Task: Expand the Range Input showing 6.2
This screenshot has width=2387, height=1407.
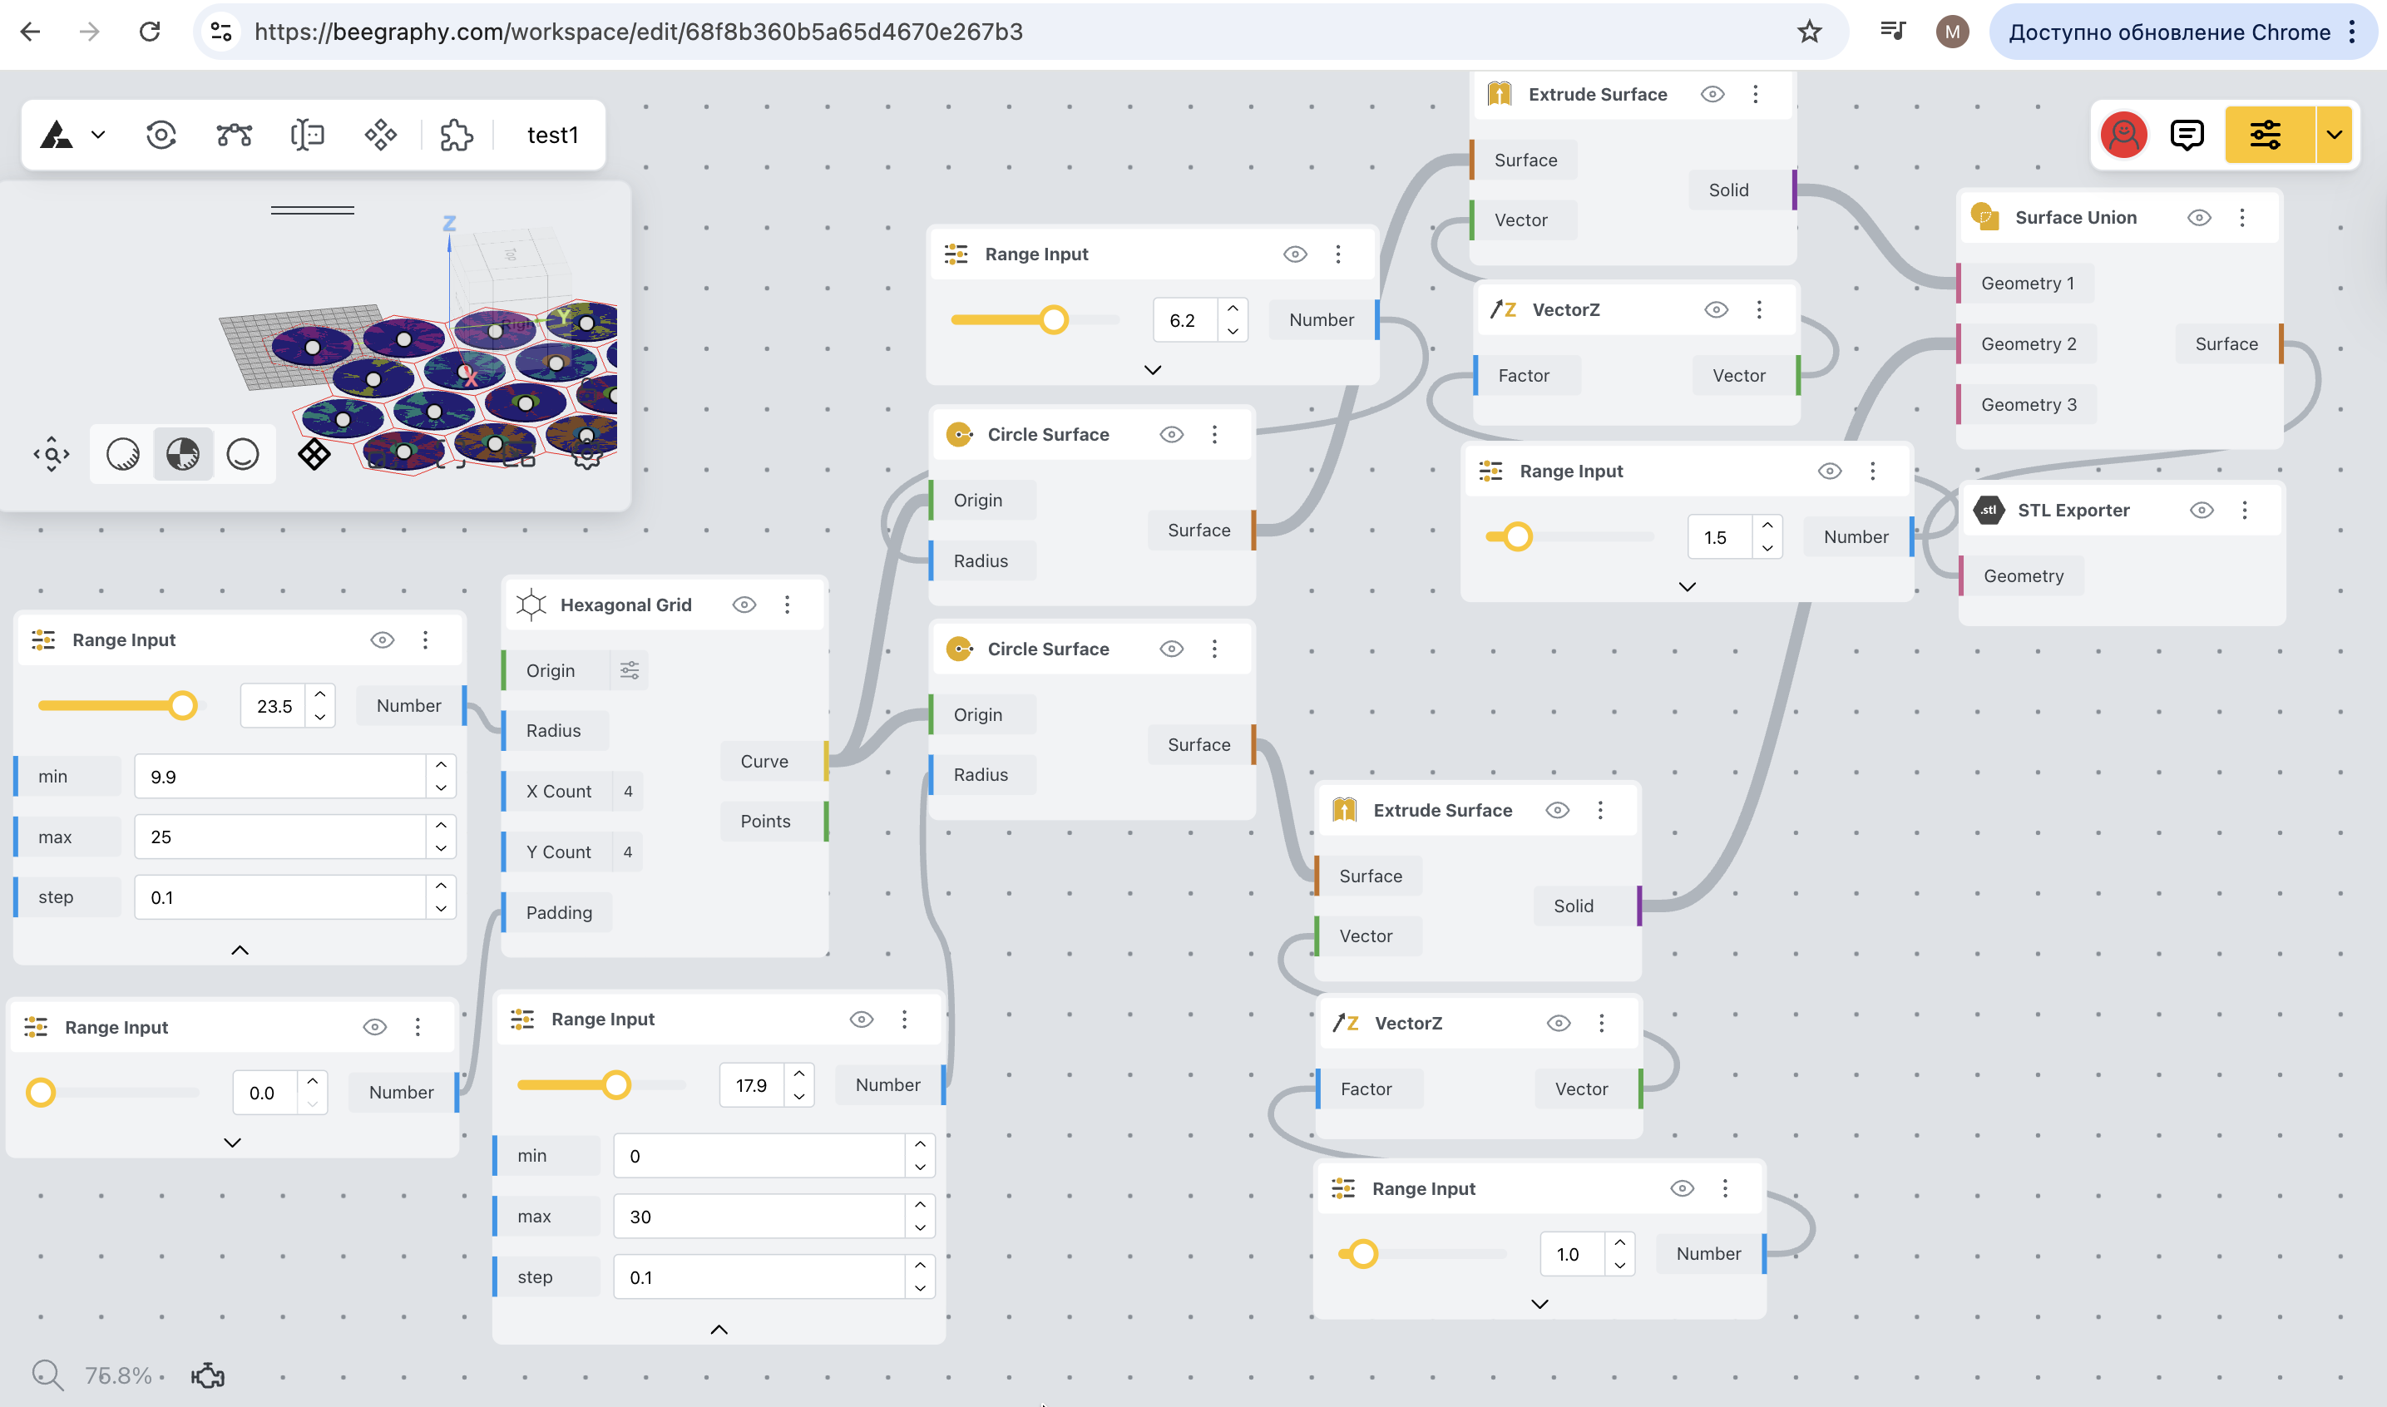Action: (1152, 370)
